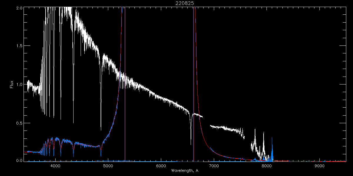
Task: Click the 0.5 flux tick label
Action: tap(19, 123)
